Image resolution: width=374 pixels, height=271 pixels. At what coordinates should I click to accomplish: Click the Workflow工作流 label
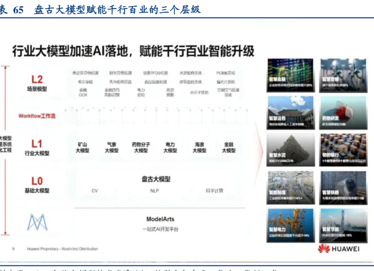tap(37, 115)
